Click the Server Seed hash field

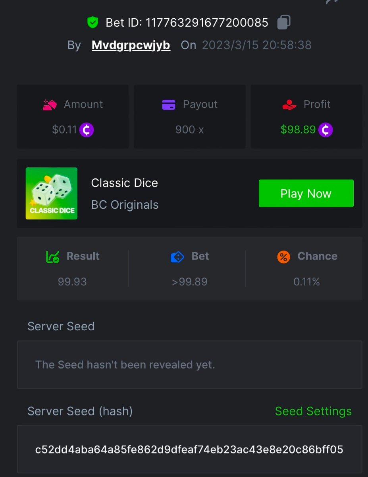[x=189, y=450]
